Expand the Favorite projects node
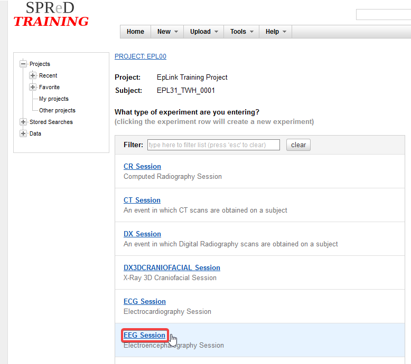 [x=33, y=87]
